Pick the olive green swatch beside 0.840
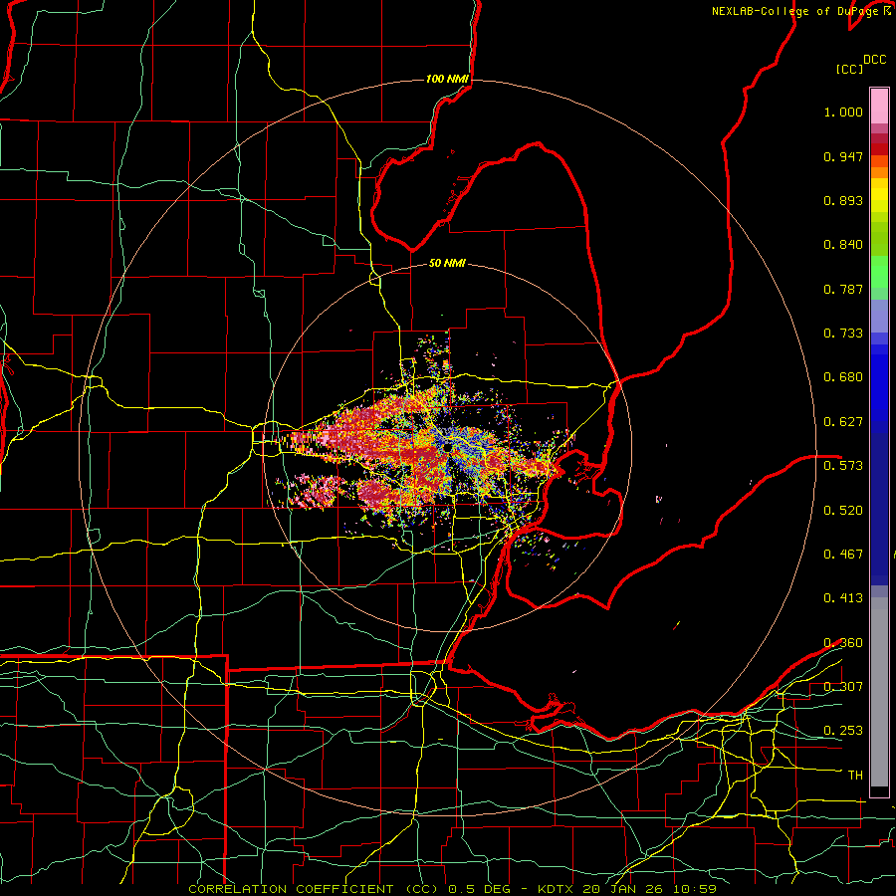Viewport: 896px width, 896px height. [879, 240]
